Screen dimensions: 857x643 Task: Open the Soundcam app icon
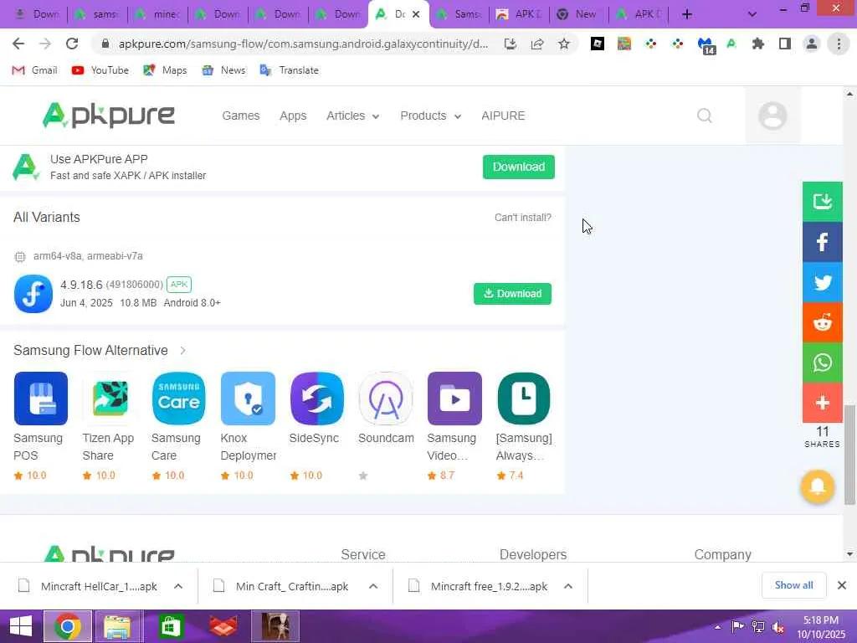click(386, 399)
